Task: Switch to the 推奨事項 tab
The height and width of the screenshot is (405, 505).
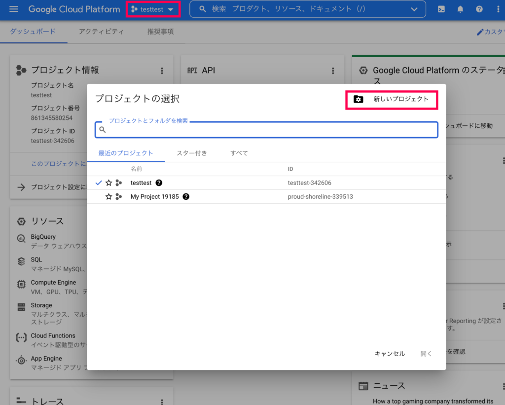Action: click(x=160, y=32)
